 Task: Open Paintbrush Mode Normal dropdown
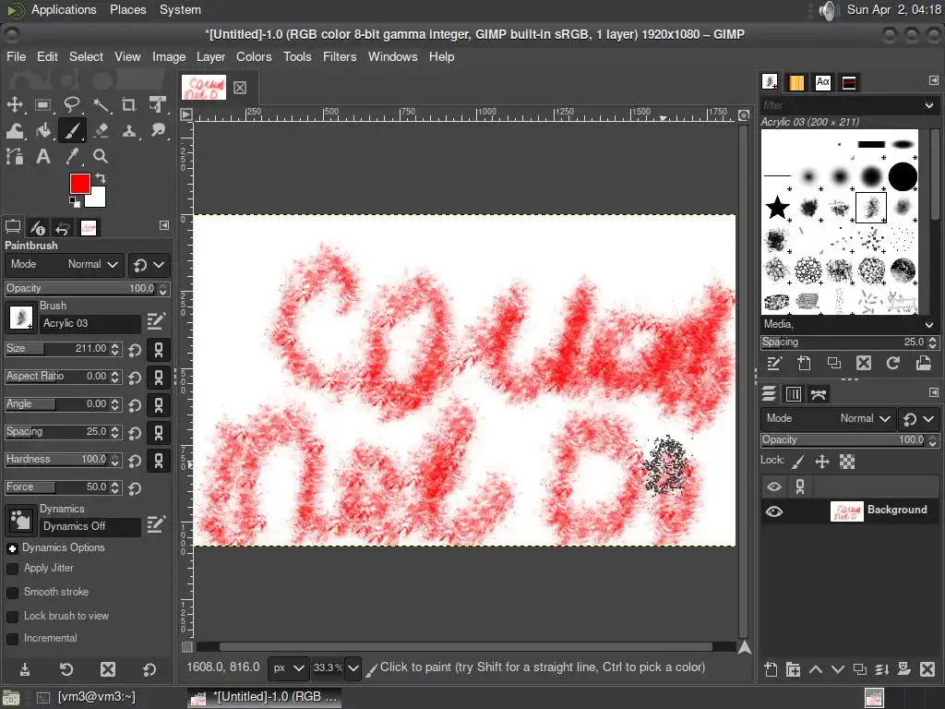click(65, 265)
